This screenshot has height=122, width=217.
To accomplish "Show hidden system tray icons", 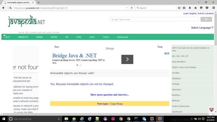I will click(x=192, y=119).
